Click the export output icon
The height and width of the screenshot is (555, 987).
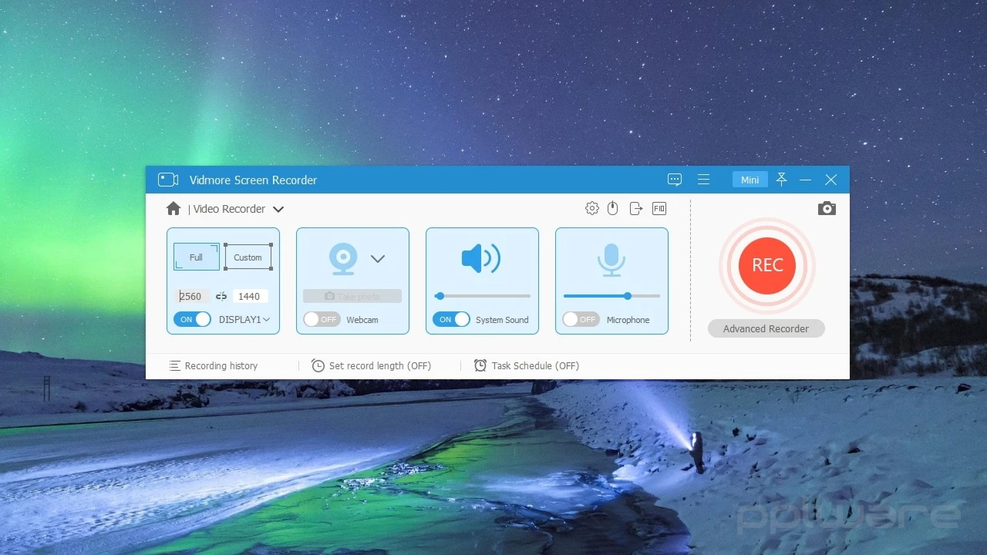click(636, 208)
